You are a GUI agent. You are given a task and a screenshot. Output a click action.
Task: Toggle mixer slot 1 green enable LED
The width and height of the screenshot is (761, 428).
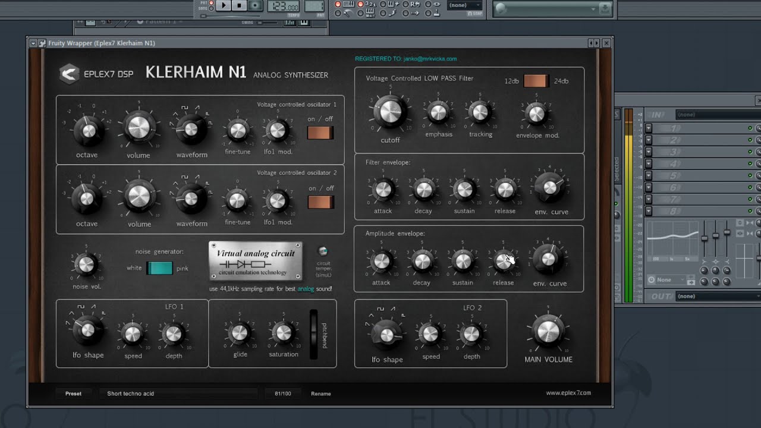point(750,128)
